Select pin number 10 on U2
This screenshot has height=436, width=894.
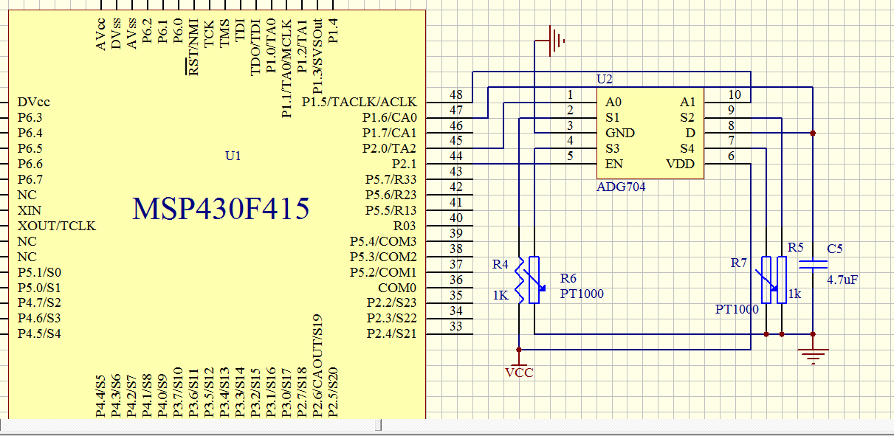click(x=735, y=94)
